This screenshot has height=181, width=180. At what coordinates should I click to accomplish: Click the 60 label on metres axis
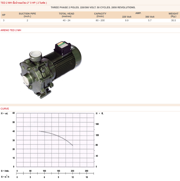tap(14, 113)
